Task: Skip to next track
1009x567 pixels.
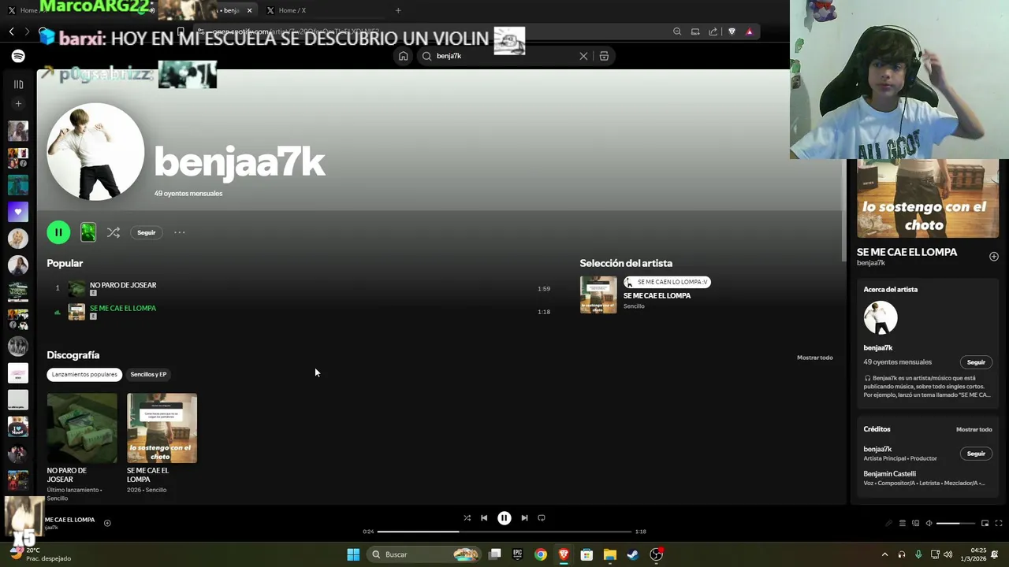Action: 524,518
